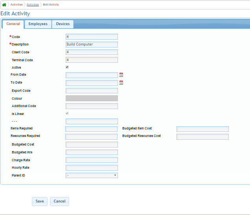The width and height of the screenshot is (250, 215).
Task: Click the Colour label
Action: click(x=17, y=98)
